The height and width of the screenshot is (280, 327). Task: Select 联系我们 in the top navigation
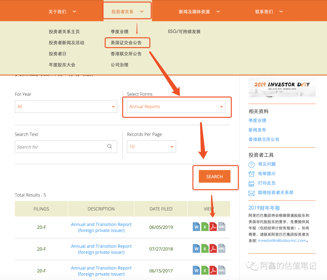[x=264, y=12]
